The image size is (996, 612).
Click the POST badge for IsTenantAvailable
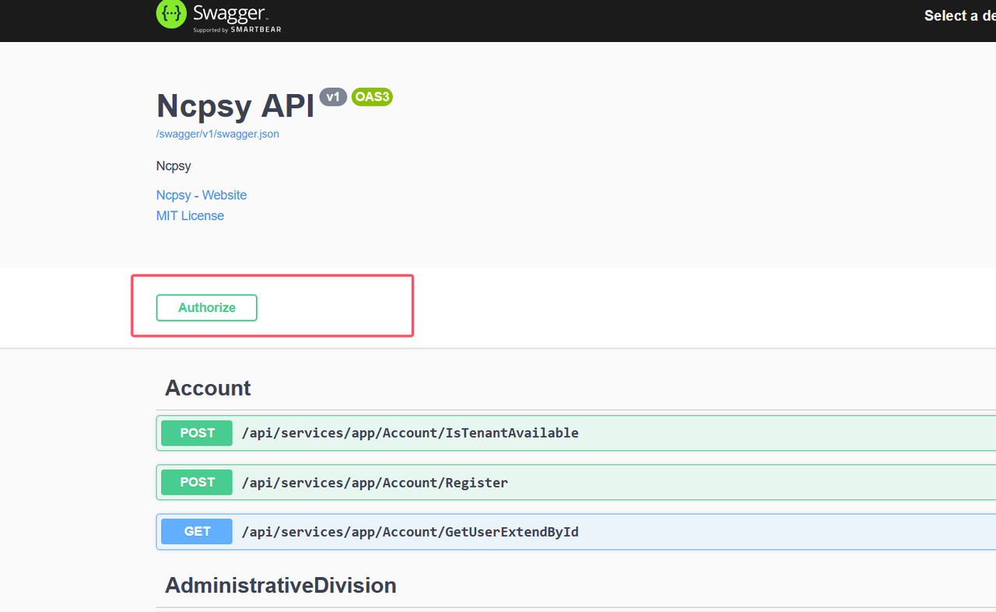197,433
